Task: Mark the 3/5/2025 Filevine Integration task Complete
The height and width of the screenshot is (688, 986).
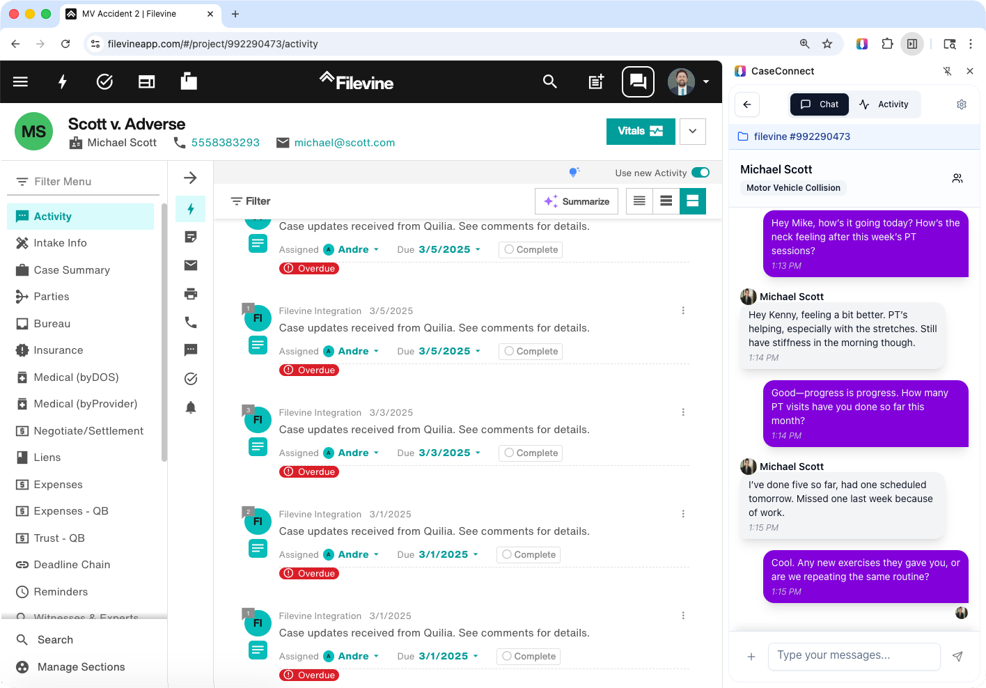Action: click(x=530, y=351)
